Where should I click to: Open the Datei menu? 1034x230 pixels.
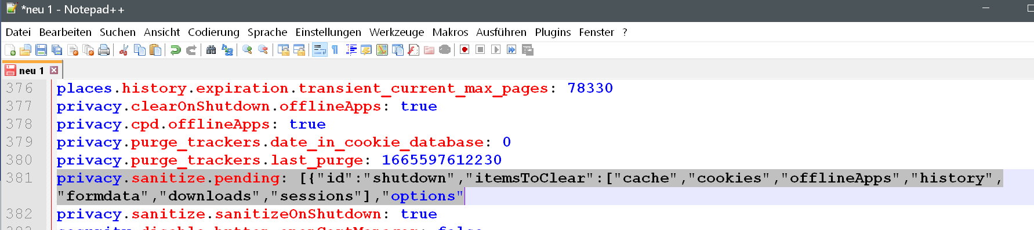pos(18,32)
